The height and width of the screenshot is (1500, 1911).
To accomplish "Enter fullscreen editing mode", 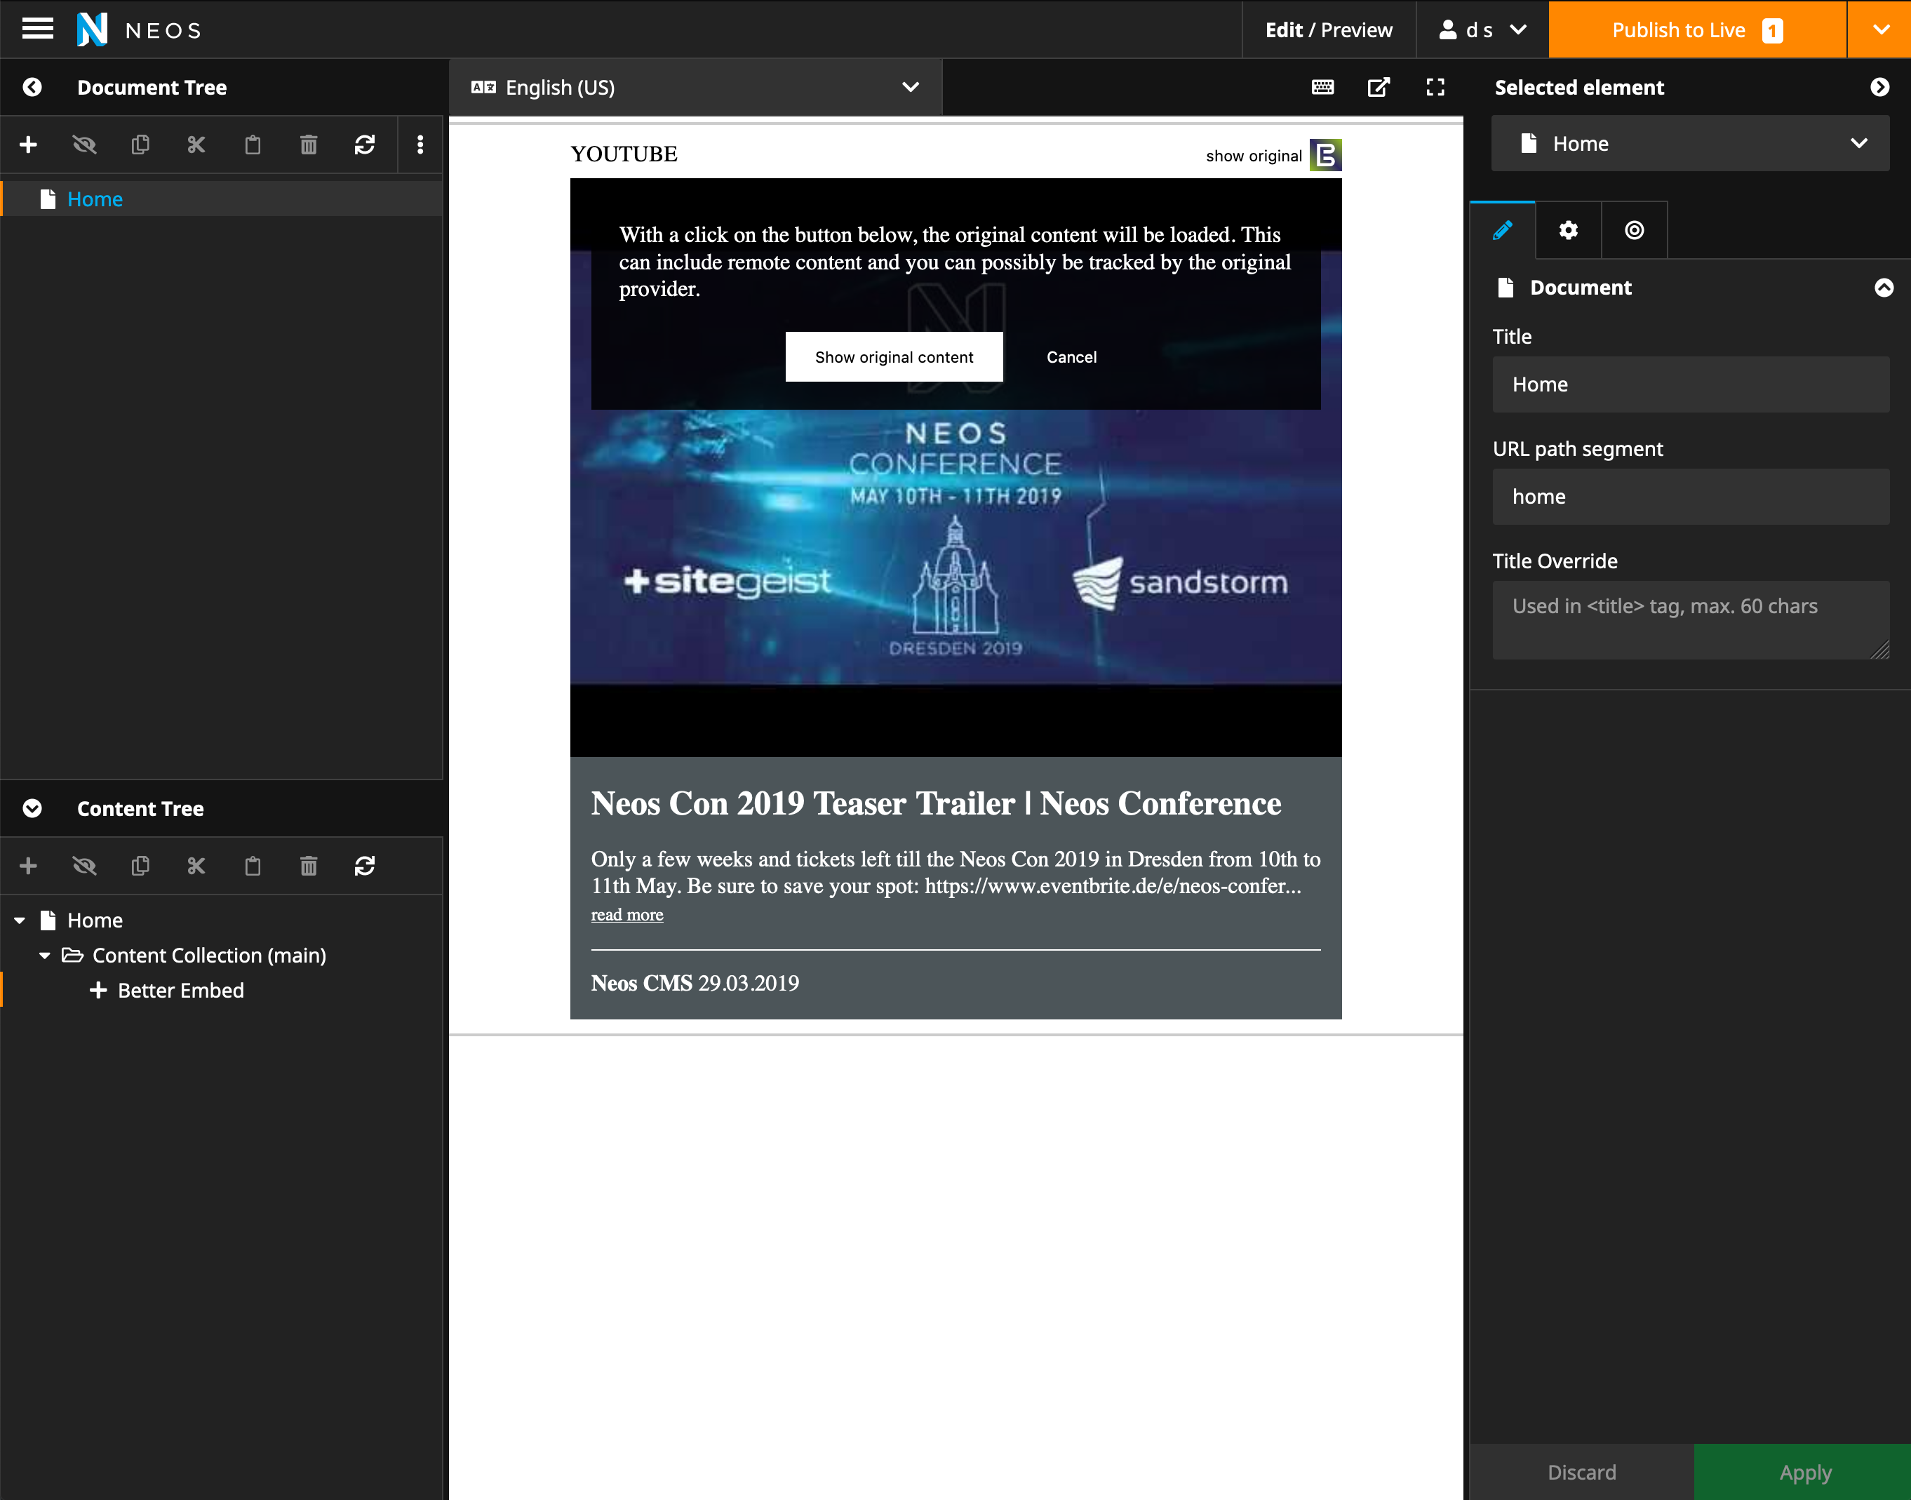I will pos(1435,87).
